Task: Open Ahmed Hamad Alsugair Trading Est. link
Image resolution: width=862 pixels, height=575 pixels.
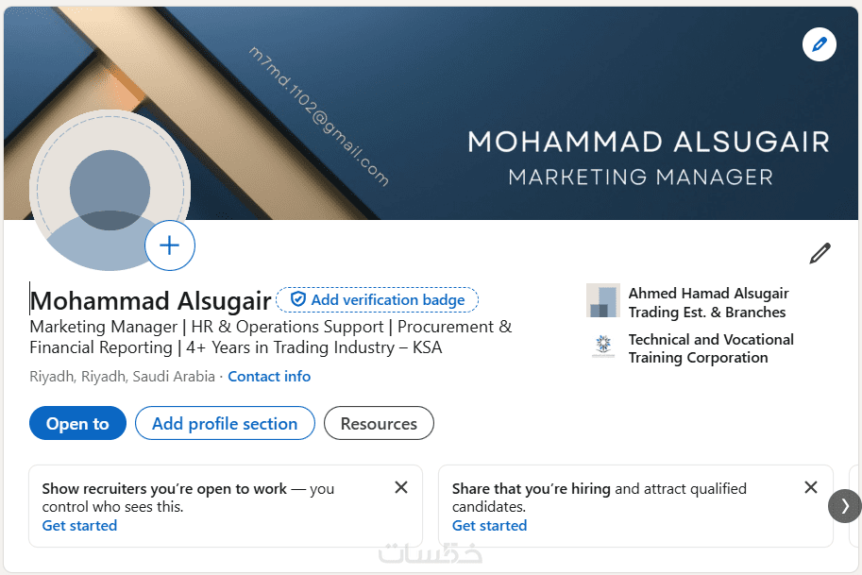Action: pyautogui.click(x=708, y=302)
